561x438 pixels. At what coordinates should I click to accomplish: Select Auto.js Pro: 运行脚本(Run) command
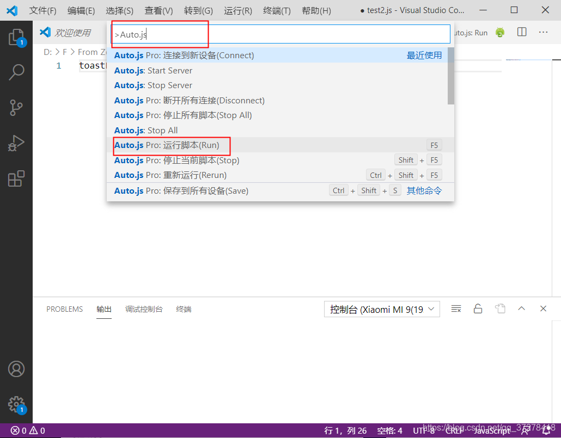coord(277,145)
